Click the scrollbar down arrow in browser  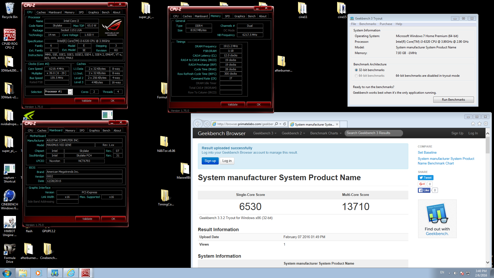488,262
